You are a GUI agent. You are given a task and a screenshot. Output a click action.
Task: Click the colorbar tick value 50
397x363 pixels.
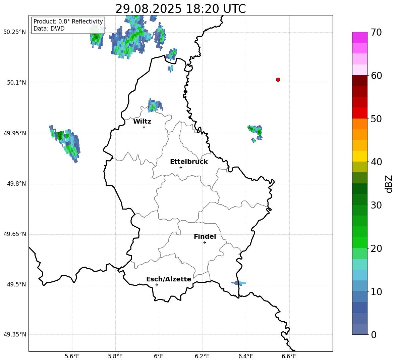(376, 119)
